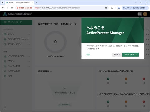150x112 pixels.
Task: Click orange warning icon under マシン backup status
Action: click(126, 79)
